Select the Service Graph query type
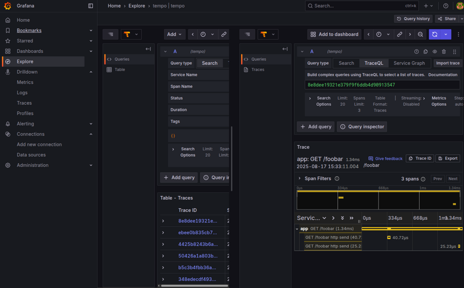The image size is (464, 288). (409, 63)
